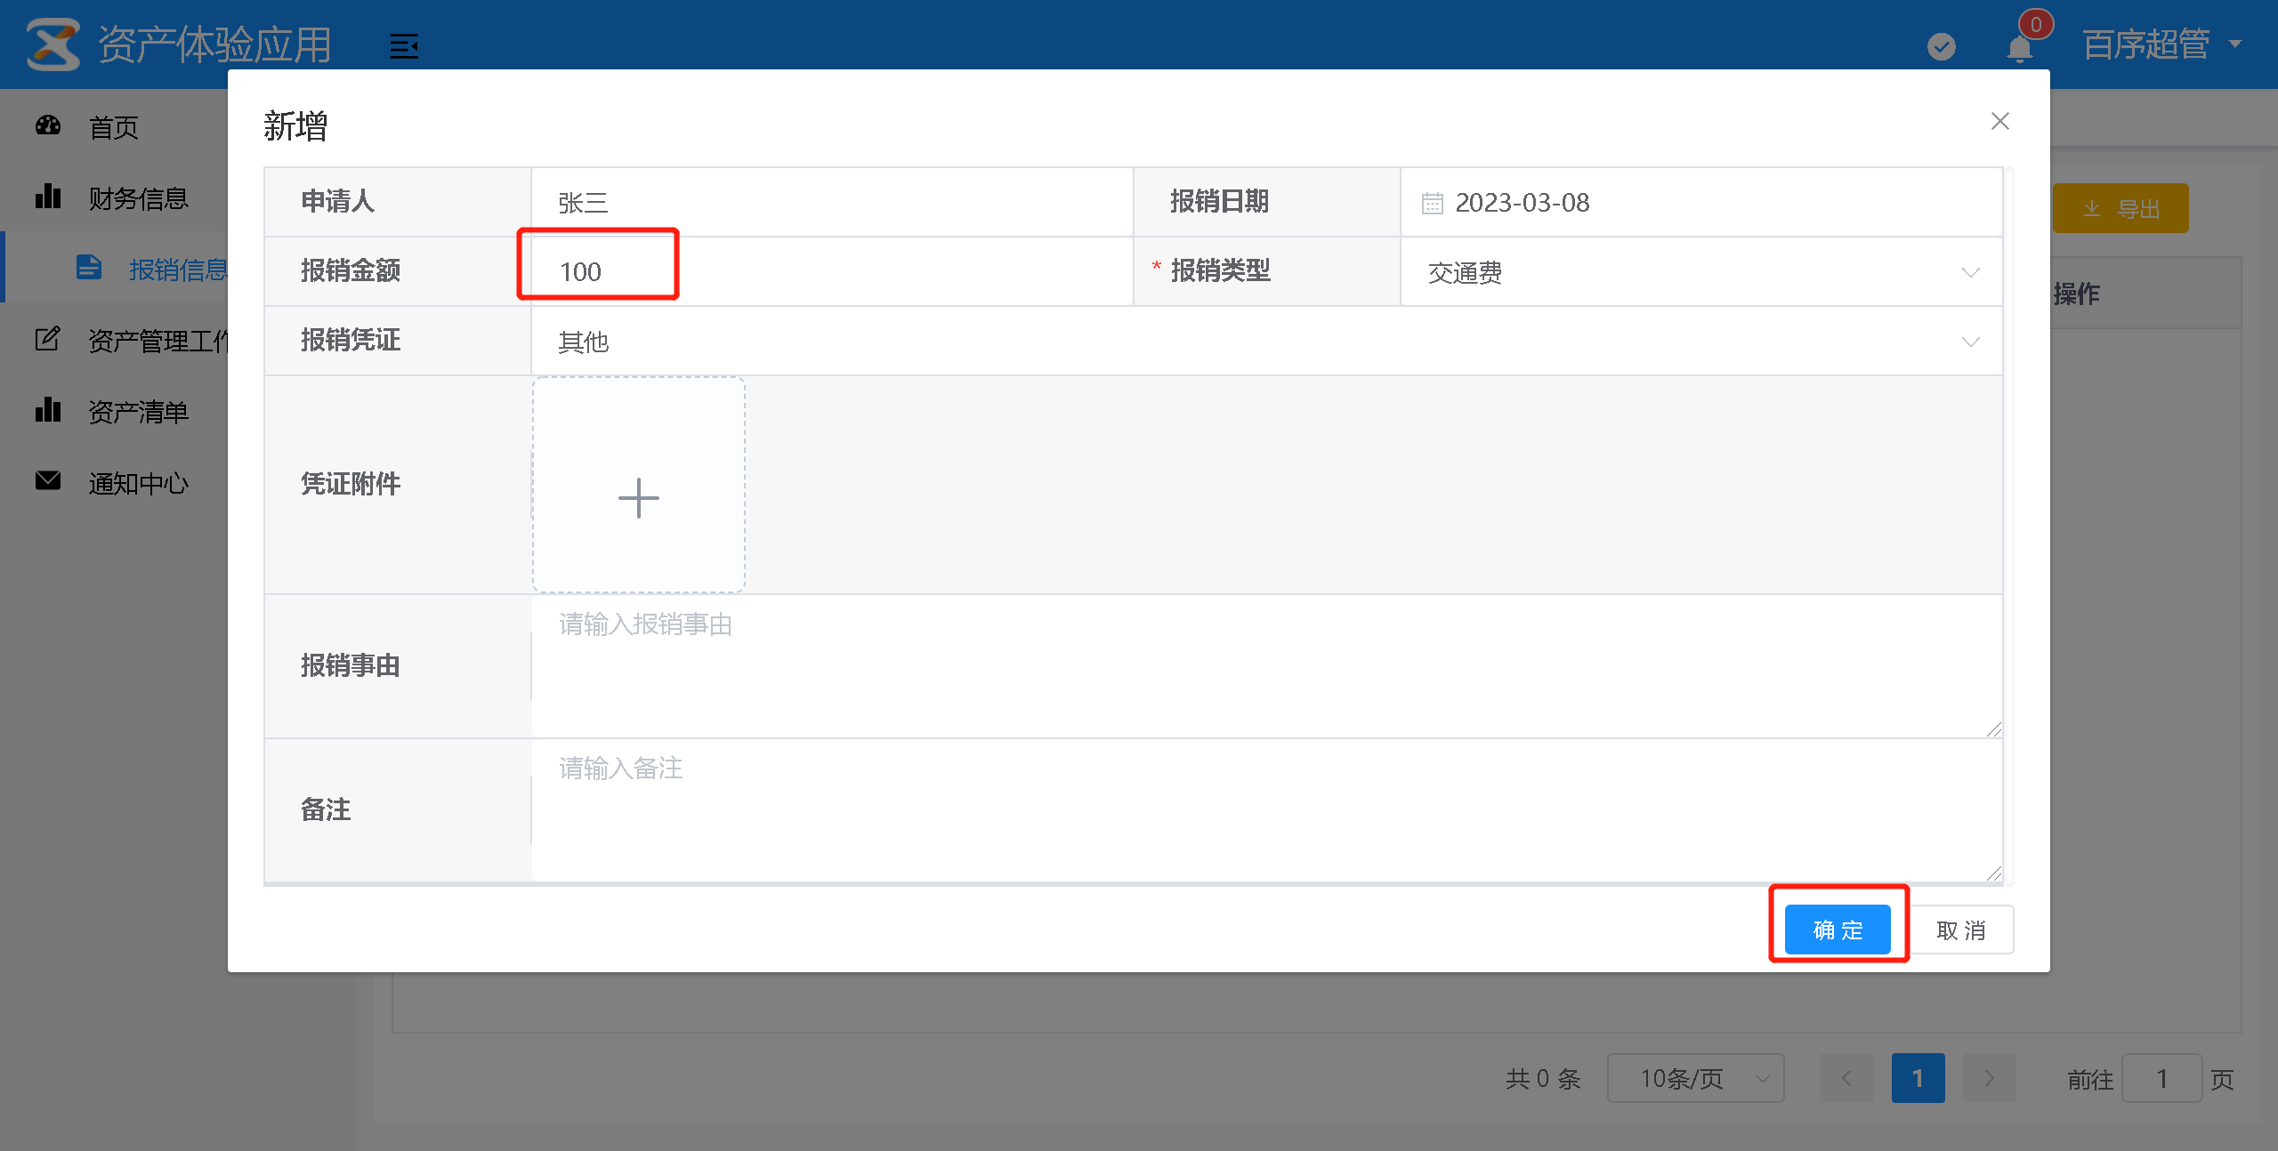The width and height of the screenshot is (2278, 1151).
Task: Click the 导出 export button
Action: 2120,208
